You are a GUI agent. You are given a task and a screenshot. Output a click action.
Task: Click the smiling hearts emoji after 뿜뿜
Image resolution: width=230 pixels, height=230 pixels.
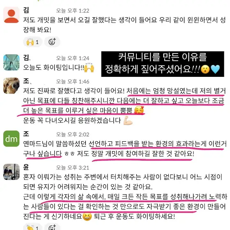pyautogui.click(x=139, y=110)
